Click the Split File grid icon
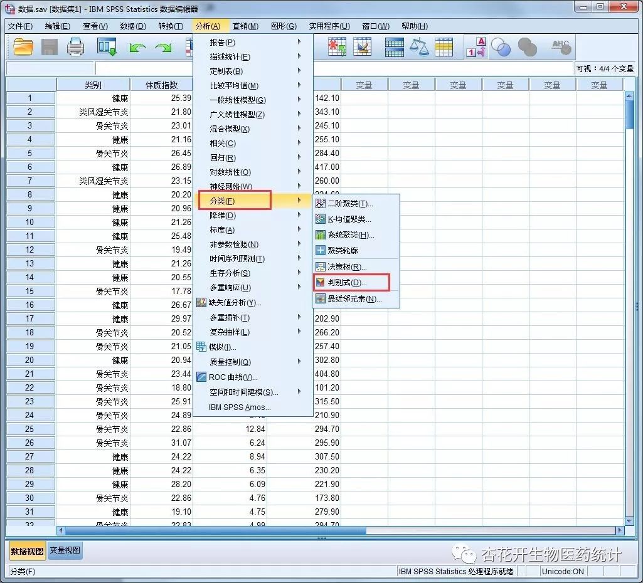The image size is (643, 583). click(x=394, y=47)
